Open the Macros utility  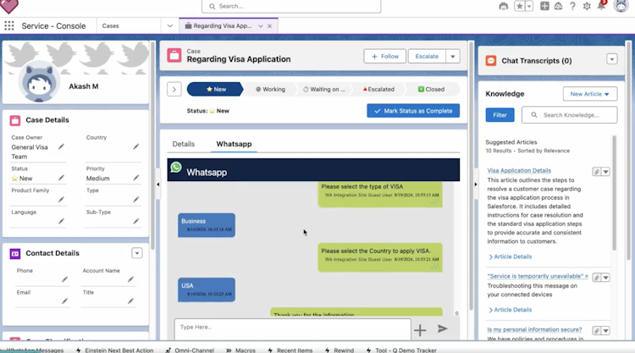coord(240,350)
